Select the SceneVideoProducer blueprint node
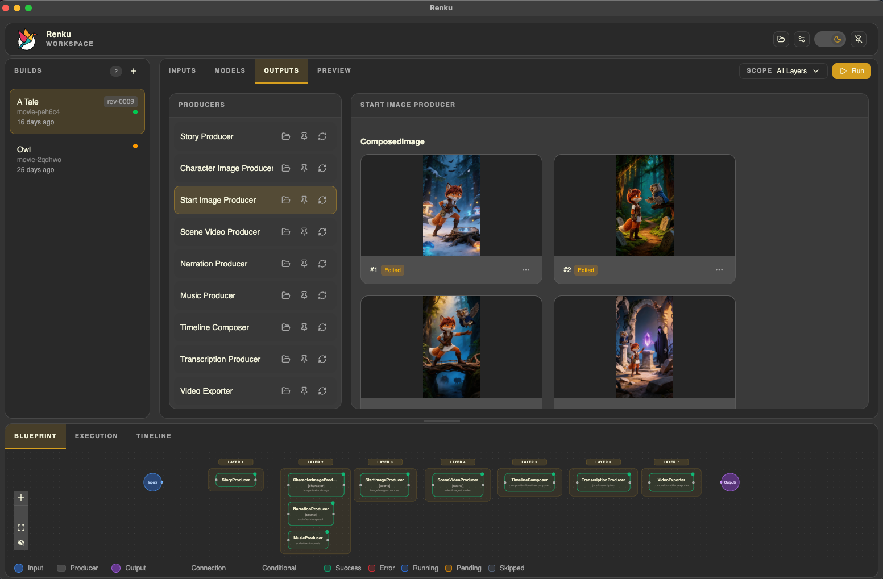Screen dimensions: 883x579 pos(458,485)
